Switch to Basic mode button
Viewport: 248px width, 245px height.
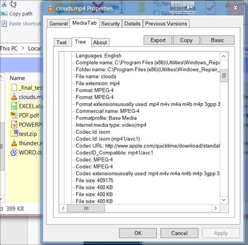click(x=218, y=40)
